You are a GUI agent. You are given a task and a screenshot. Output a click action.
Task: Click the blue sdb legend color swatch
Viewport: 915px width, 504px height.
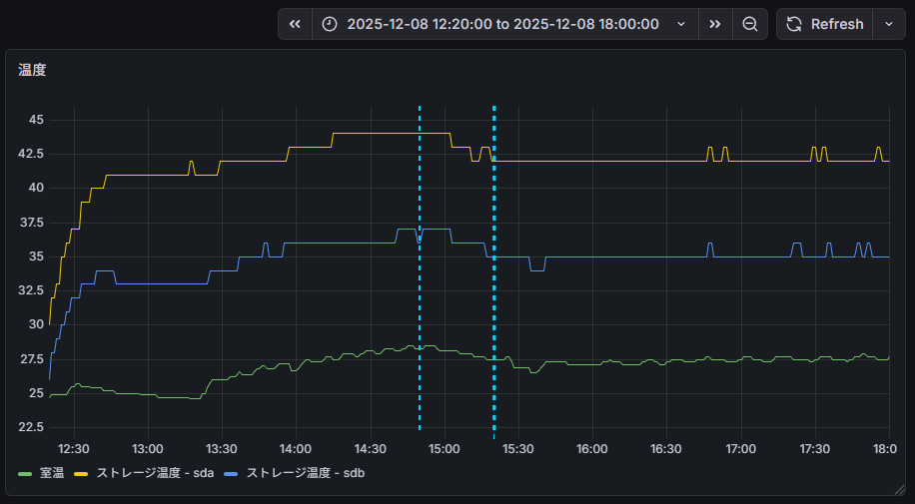tap(231, 474)
